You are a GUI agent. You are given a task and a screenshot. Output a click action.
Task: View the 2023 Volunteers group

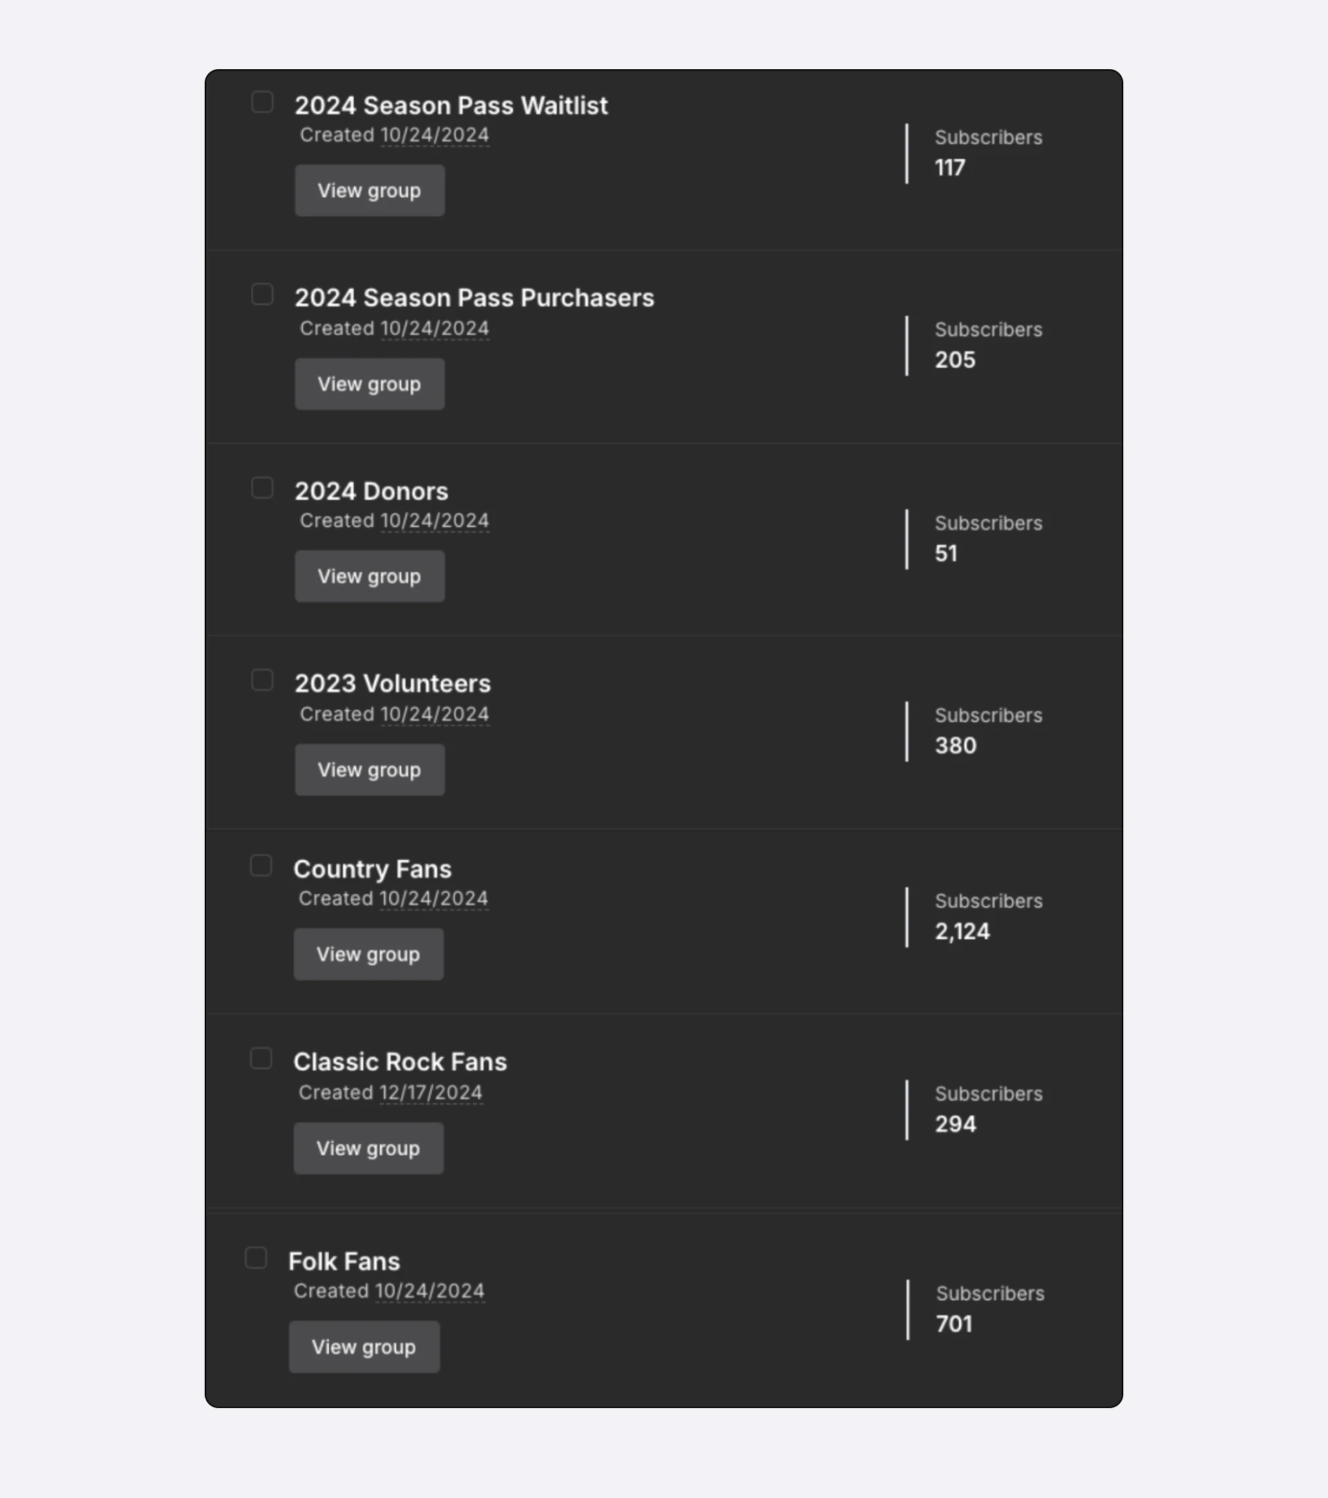coord(369,769)
